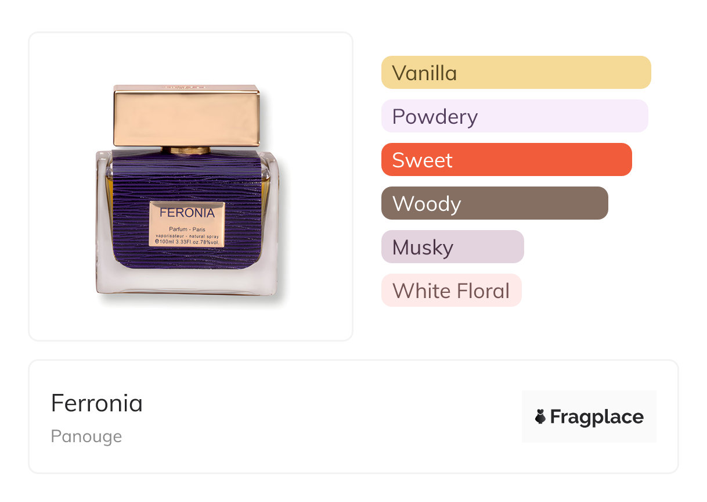Image resolution: width=707 pixels, height=502 pixels.
Task: Click the Sweet label text
Action: pyautogui.click(x=422, y=160)
